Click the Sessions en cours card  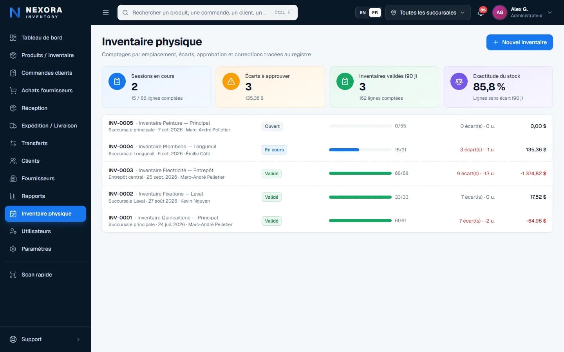(156, 87)
